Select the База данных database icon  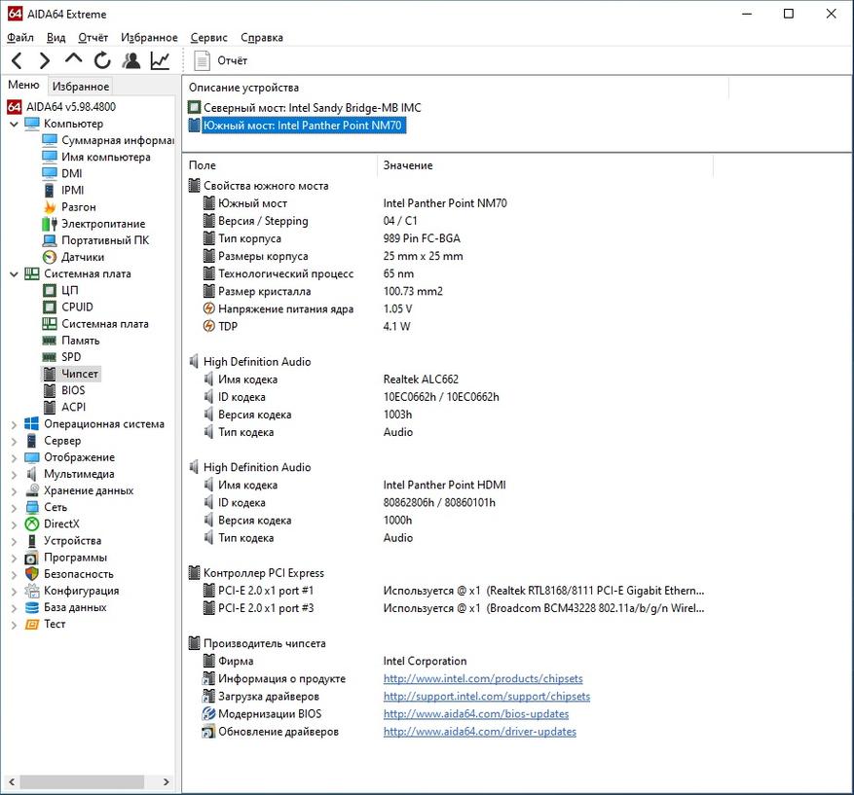[32, 607]
